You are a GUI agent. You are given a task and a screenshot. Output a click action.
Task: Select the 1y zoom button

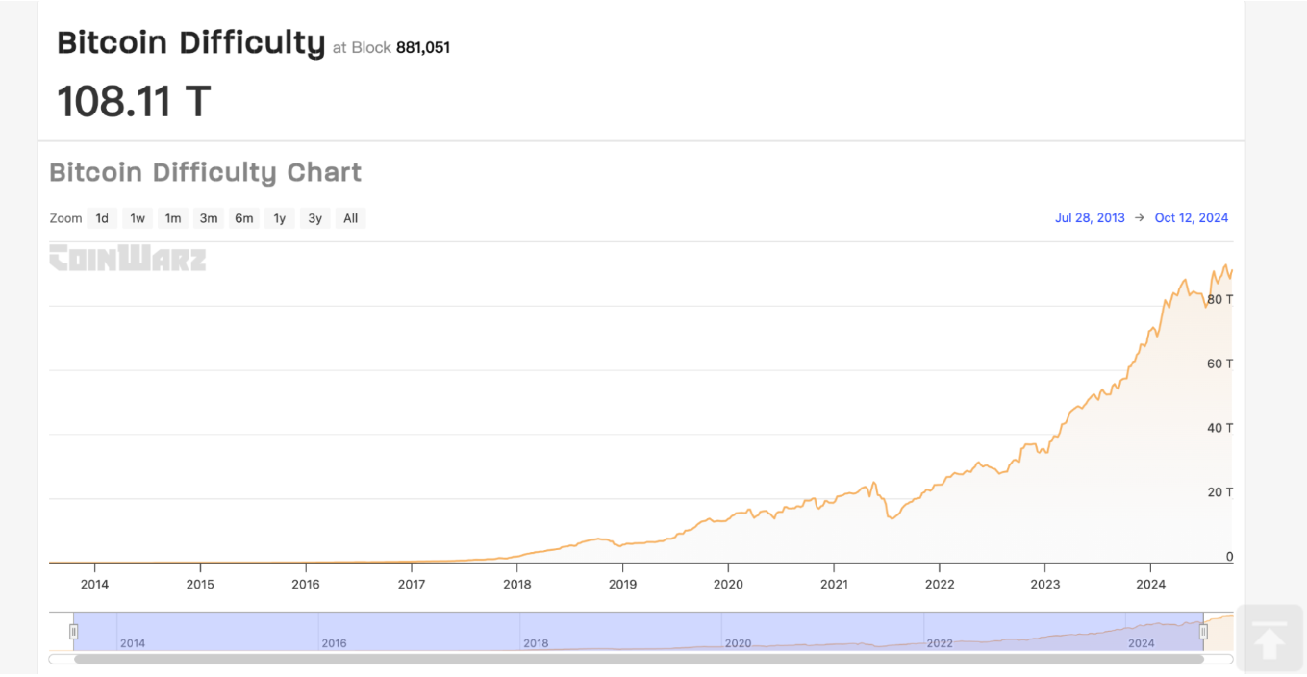point(280,218)
